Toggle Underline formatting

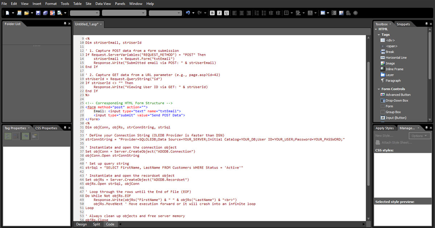point(227,13)
